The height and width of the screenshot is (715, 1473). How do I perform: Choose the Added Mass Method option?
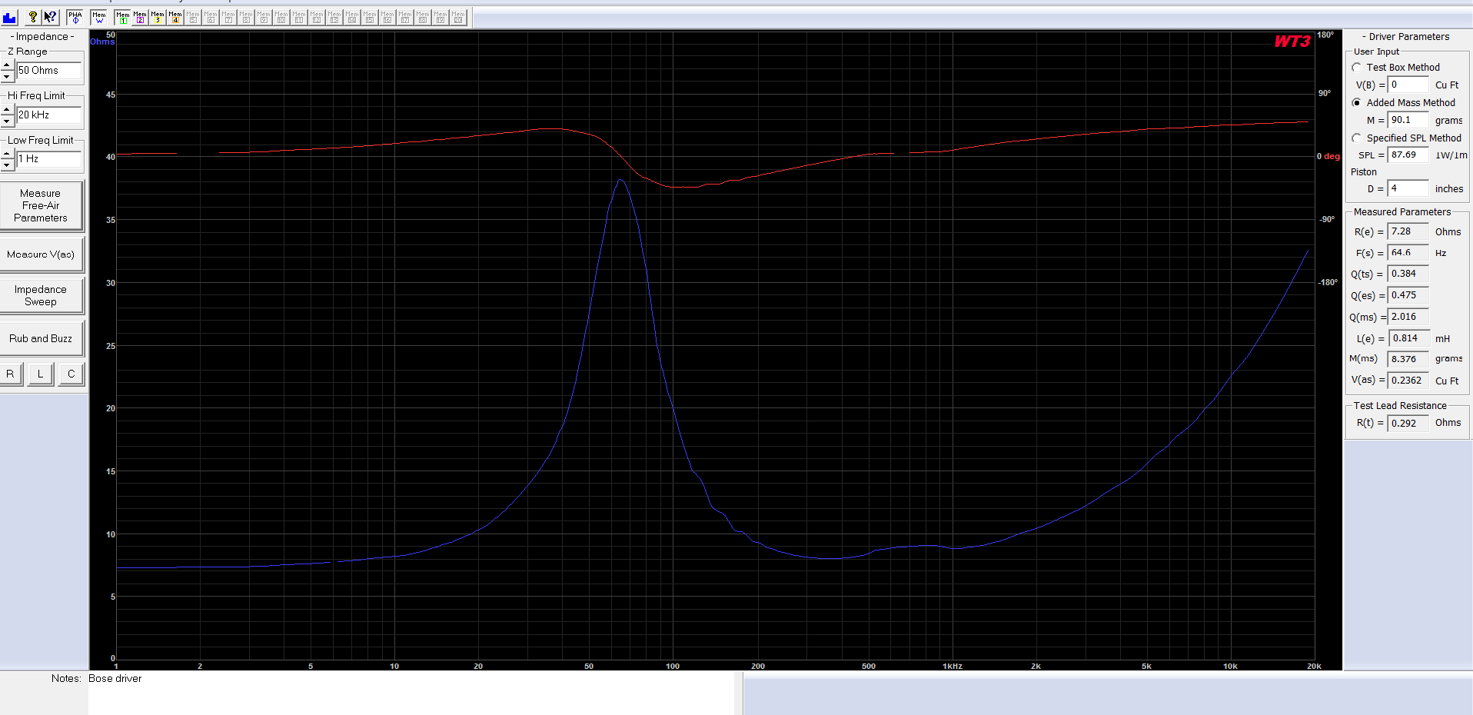click(1357, 103)
